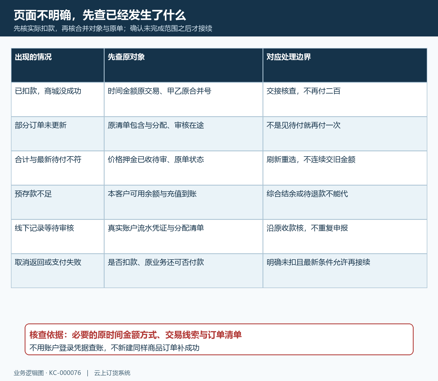This screenshot has width=438, height=381.
Task: Select cell 取消返回或支付失败
Action: click(x=57, y=271)
